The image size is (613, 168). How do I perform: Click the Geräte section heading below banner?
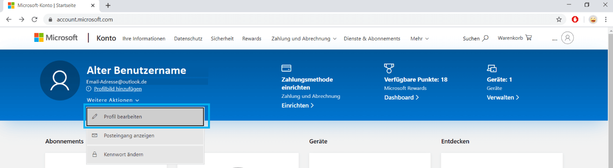pyautogui.click(x=318, y=142)
